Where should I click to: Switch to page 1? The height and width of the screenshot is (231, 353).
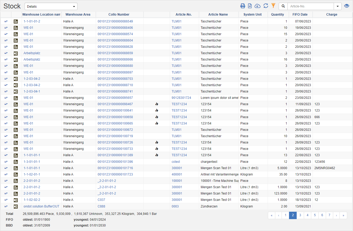click(x=285, y=215)
